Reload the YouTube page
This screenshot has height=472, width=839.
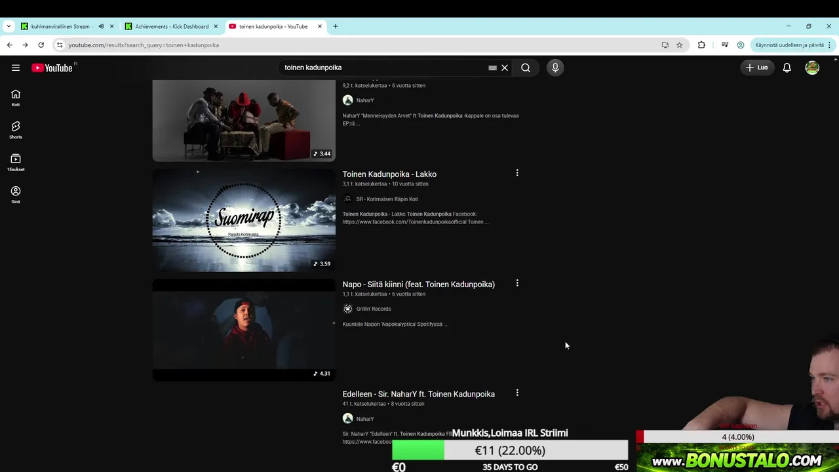point(41,45)
